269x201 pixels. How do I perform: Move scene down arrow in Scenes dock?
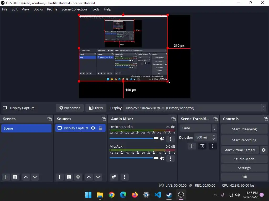35,177
